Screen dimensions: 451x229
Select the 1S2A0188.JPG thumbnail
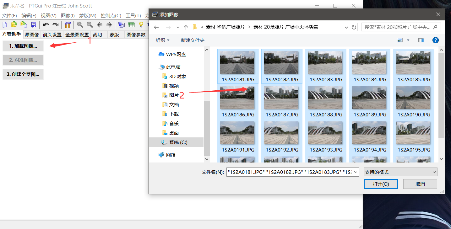coord(325,98)
